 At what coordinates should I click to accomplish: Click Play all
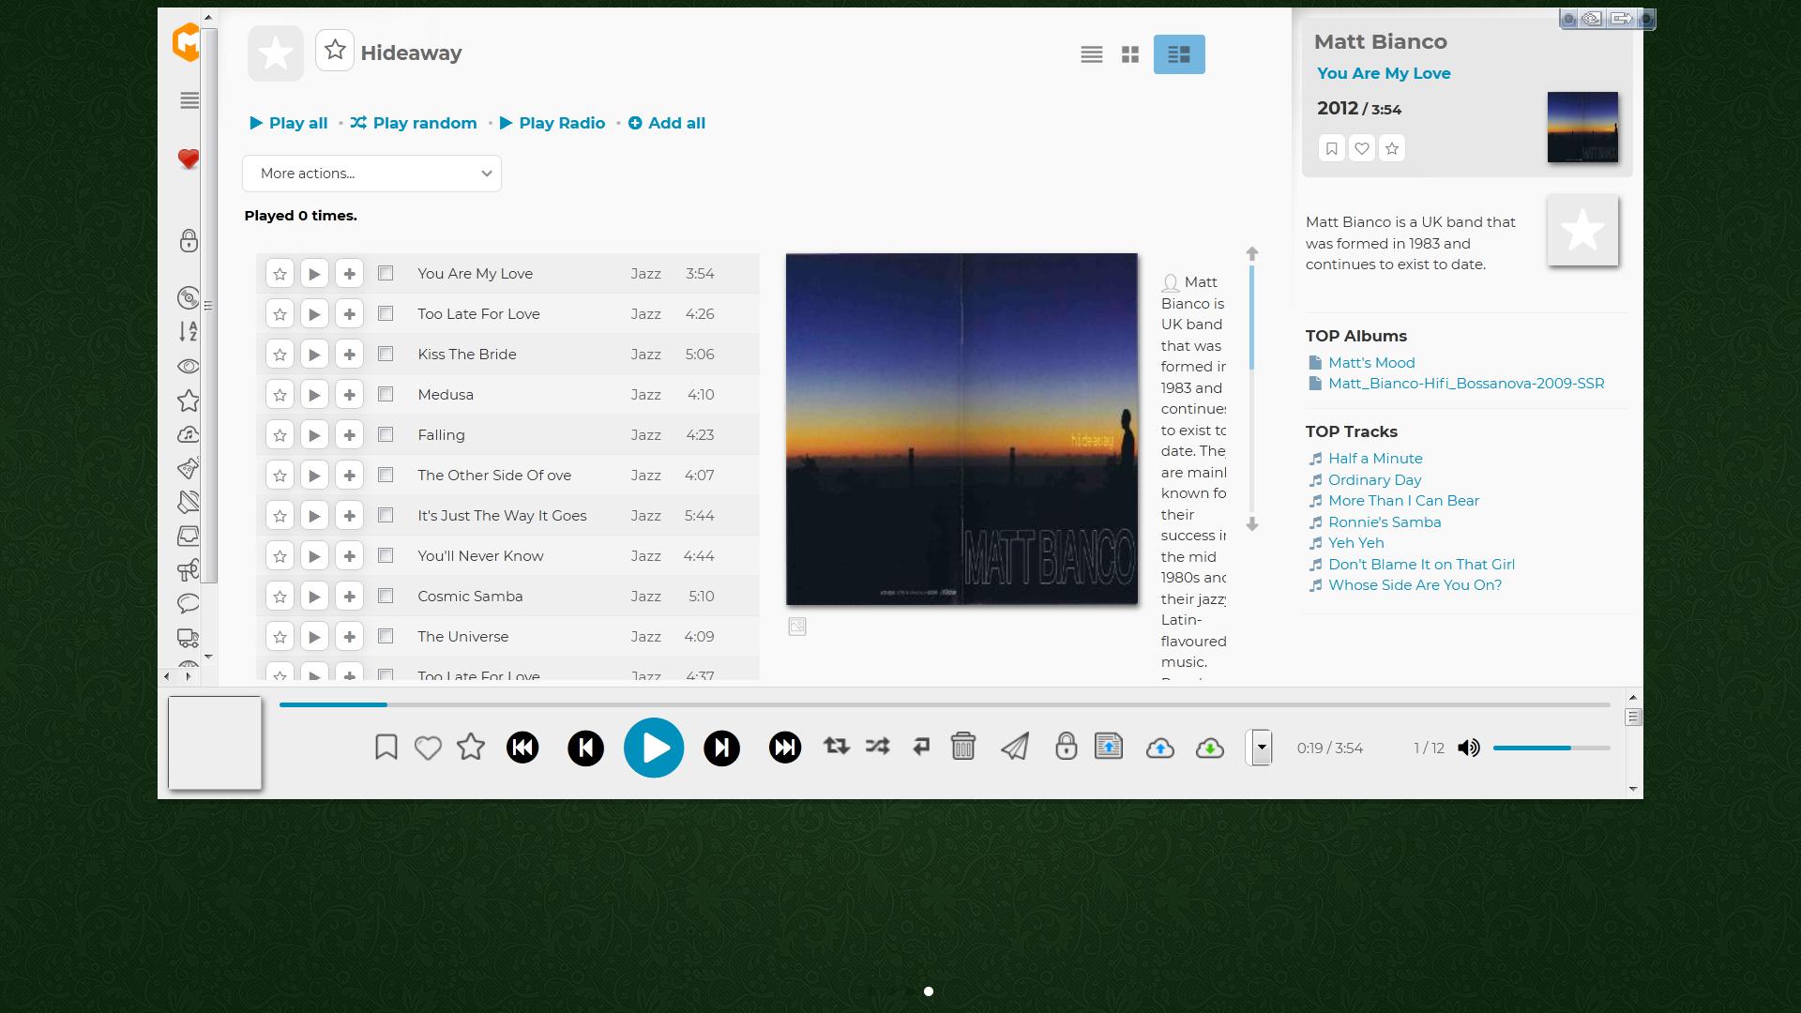pyautogui.click(x=288, y=123)
